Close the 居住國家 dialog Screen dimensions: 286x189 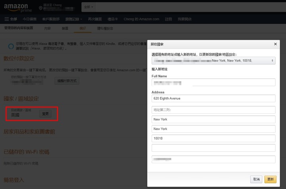275,44
